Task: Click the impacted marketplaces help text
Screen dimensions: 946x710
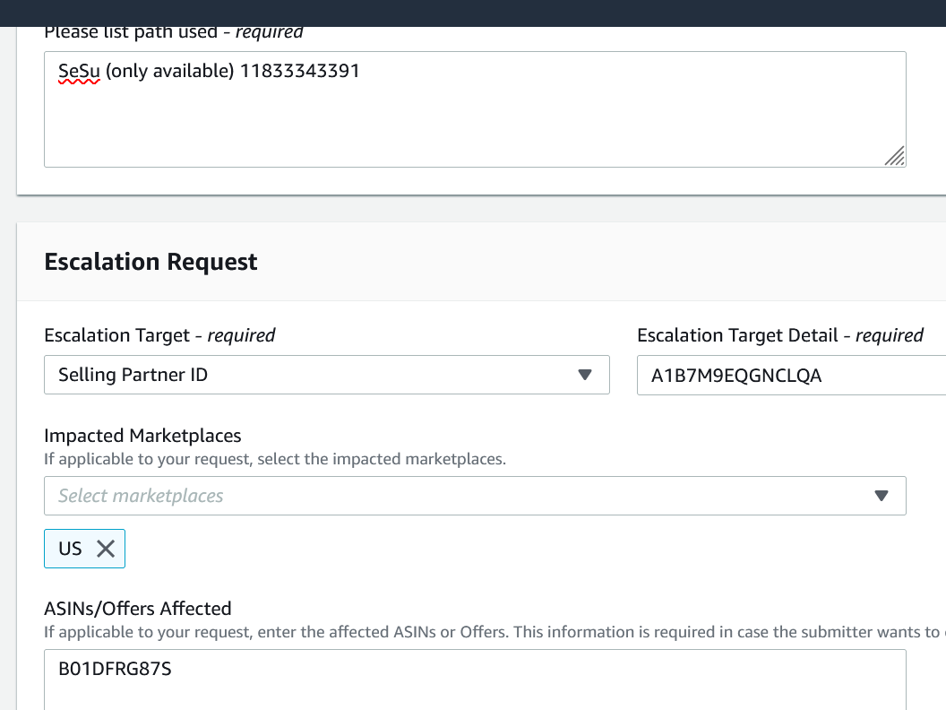Action: tap(275, 459)
